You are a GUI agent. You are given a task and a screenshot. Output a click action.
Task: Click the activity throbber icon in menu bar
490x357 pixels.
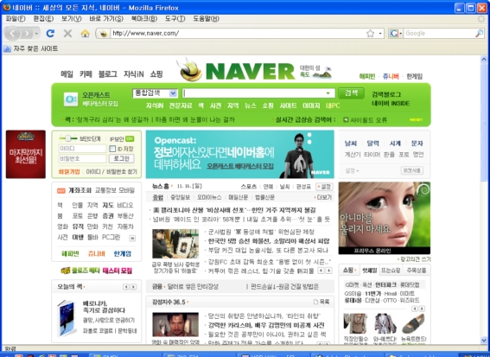click(x=481, y=19)
